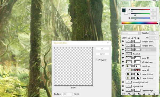160x97 pixels.
Task: Select the Layer 2 copy mask thumbnail
Action: click(137, 74)
